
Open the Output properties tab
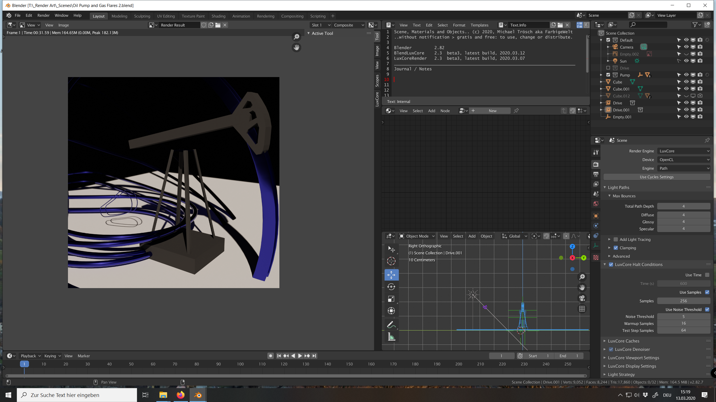pyautogui.click(x=596, y=174)
